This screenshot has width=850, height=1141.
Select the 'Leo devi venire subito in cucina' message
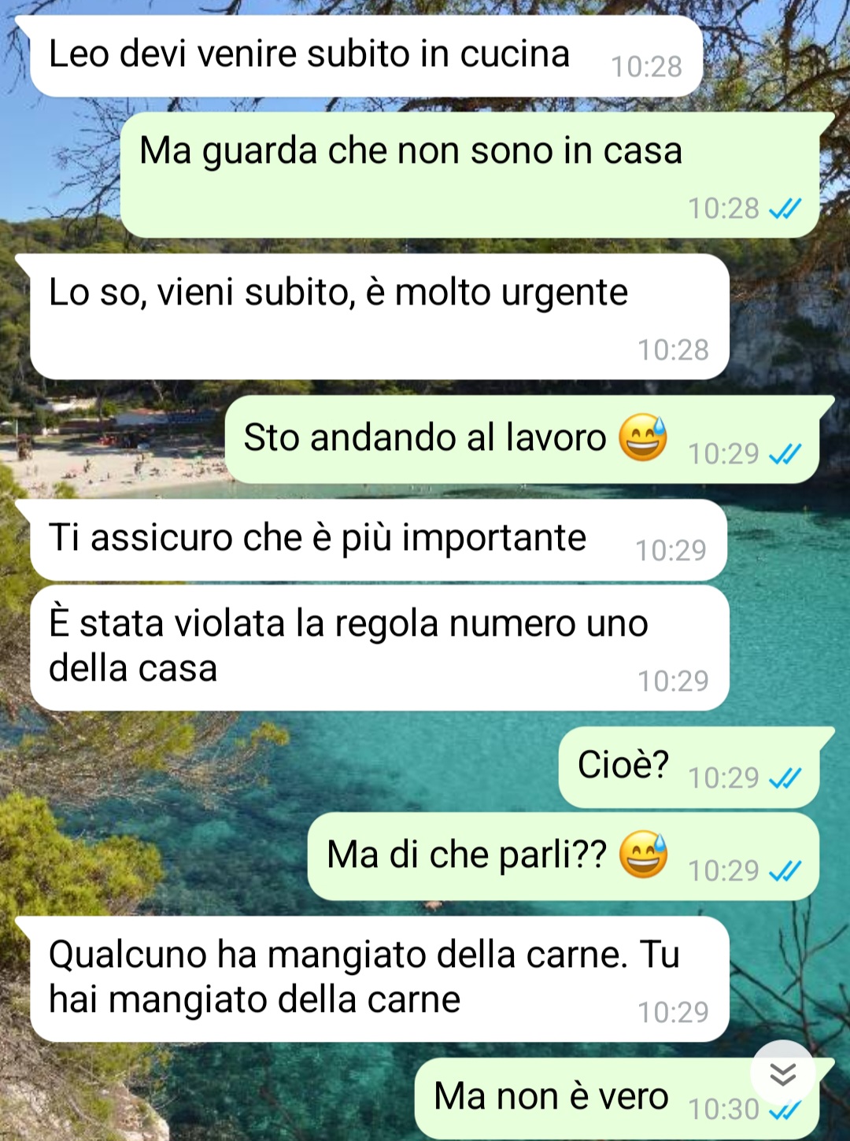click(x=366, y=57)
